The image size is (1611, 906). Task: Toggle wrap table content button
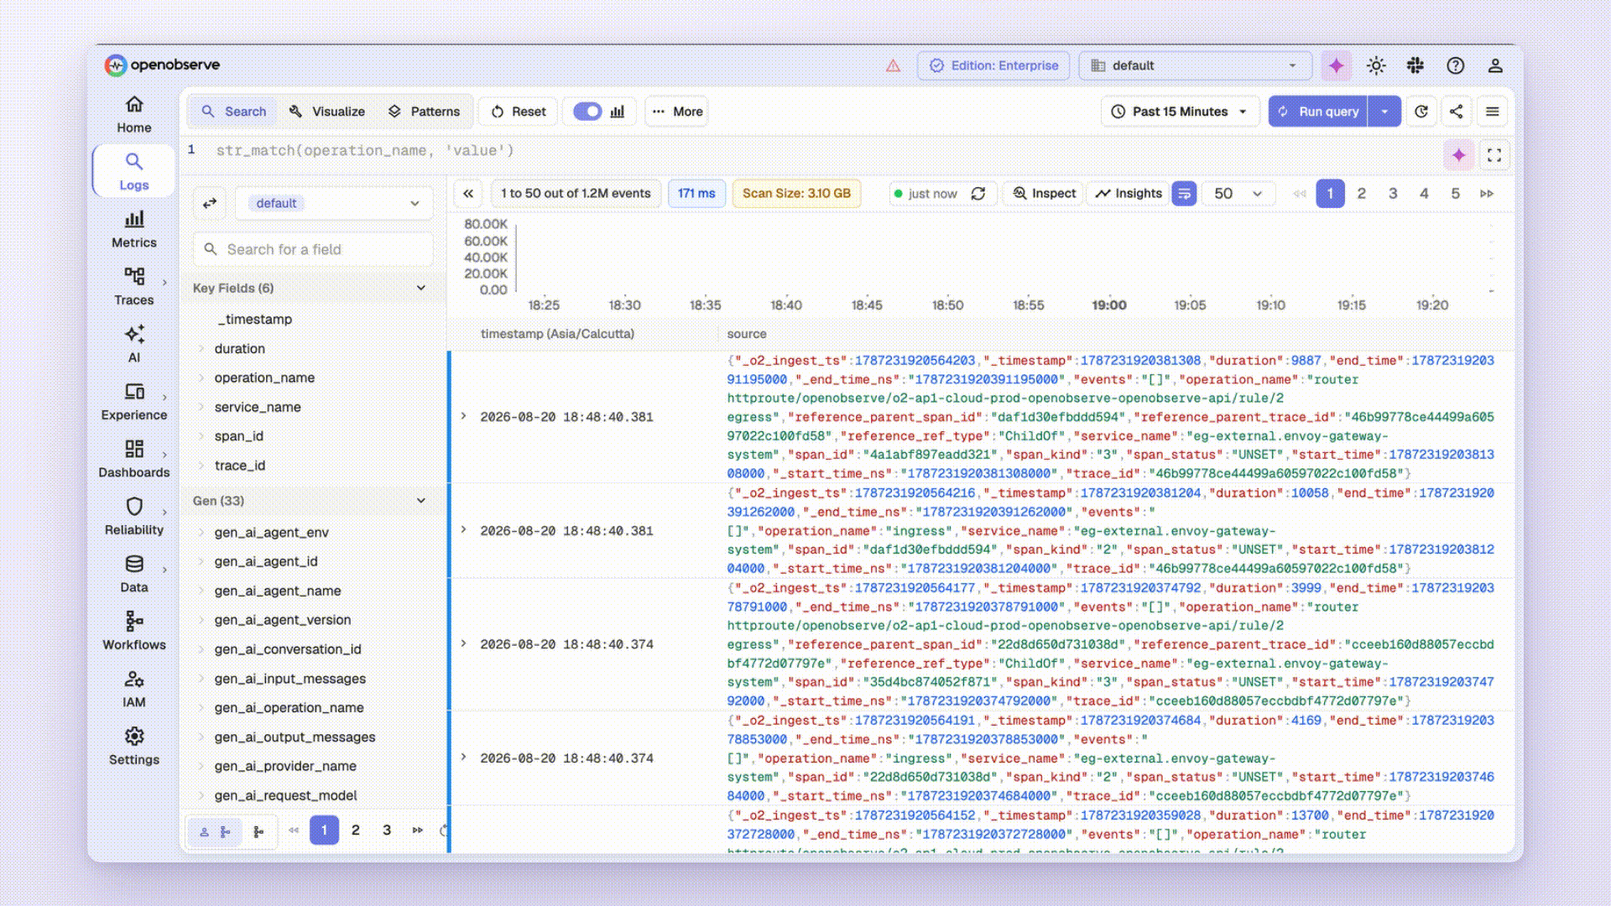click(x=1184, y=194)
